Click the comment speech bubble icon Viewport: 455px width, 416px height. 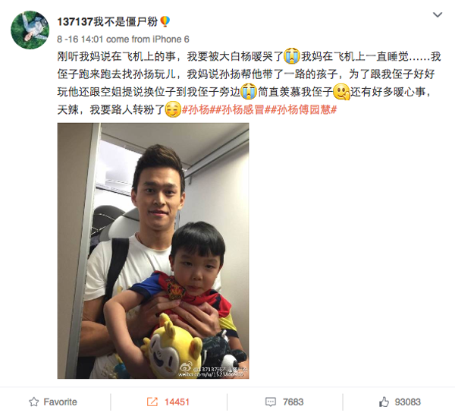pyautogui.click(x=271, y=402)
